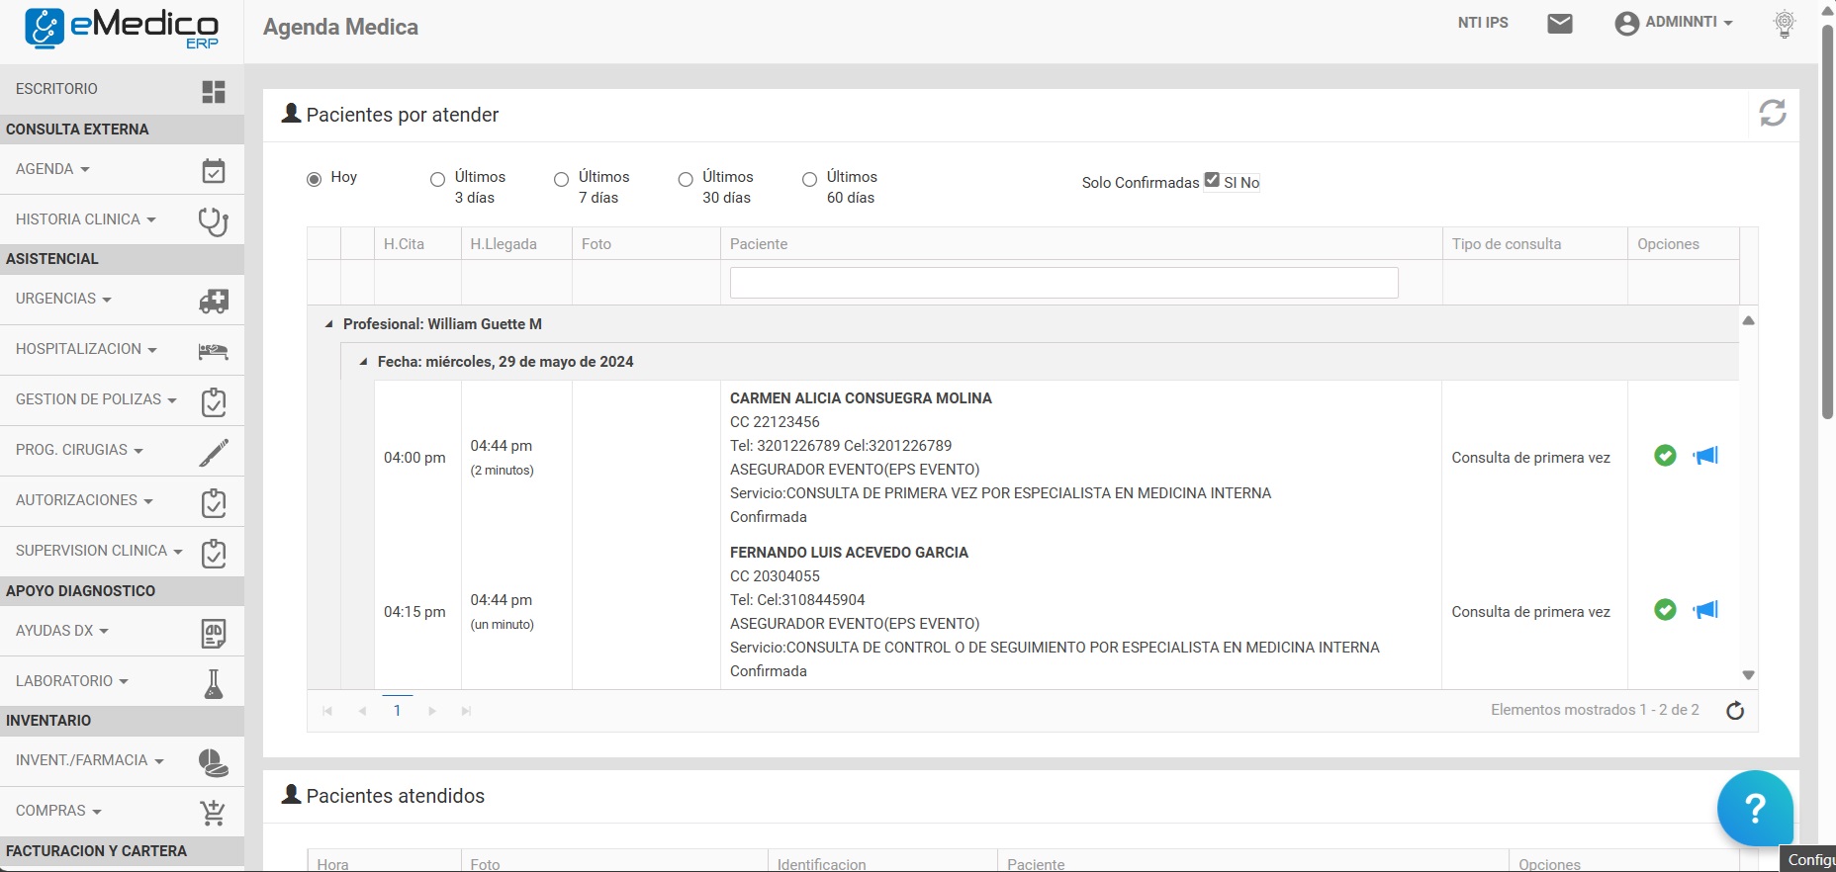Click the Prog. Cirugias scalpel icon
Image resolution: width=1836 pixels, height=872 pixels.
click(214, 452)
